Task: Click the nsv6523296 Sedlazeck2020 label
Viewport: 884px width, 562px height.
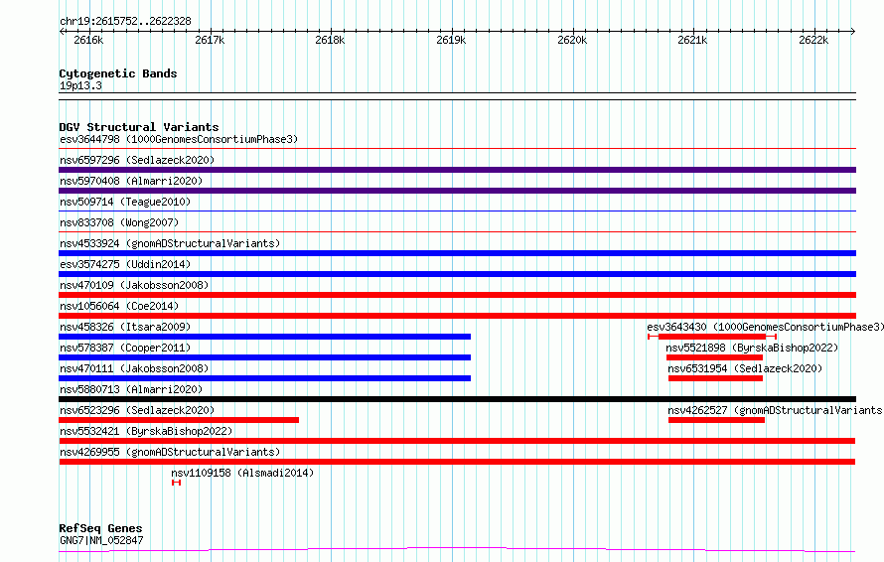Action: coord(137,410)
